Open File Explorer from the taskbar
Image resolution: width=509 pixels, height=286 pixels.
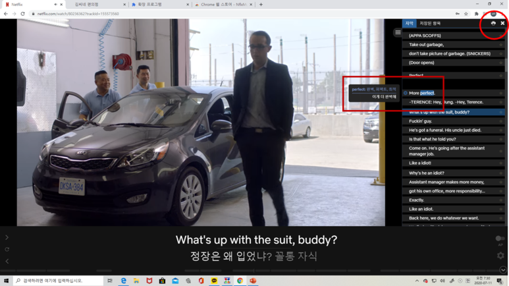[x=136, y=281]
